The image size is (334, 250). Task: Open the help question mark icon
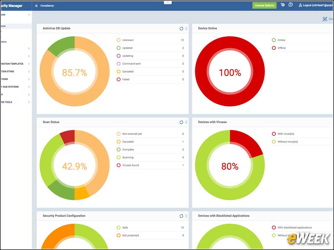(291, 5)
